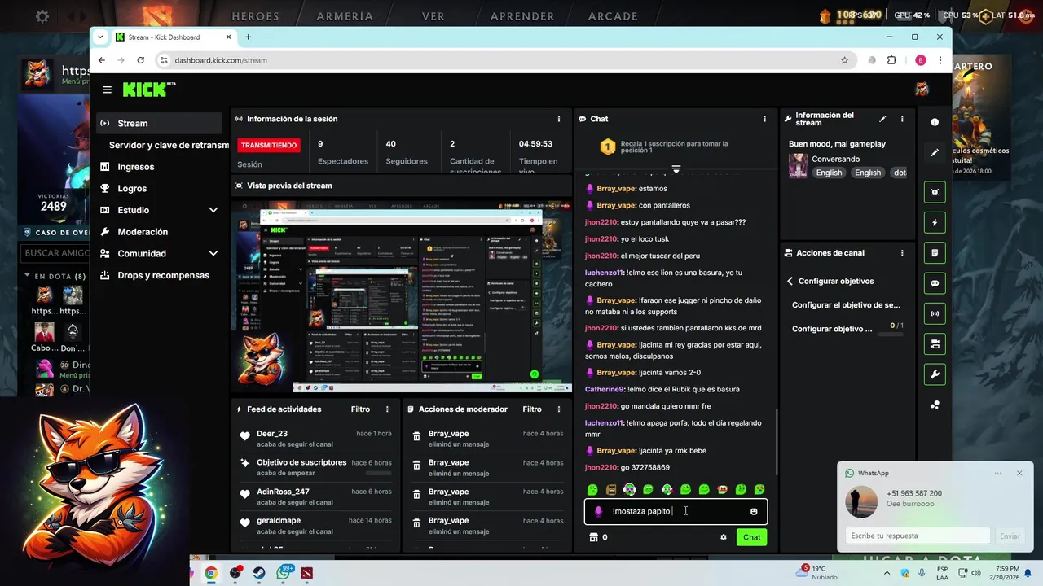Open Chrome extensions puzzle icon
1043x586 pixels.
[x=891, y=60]
